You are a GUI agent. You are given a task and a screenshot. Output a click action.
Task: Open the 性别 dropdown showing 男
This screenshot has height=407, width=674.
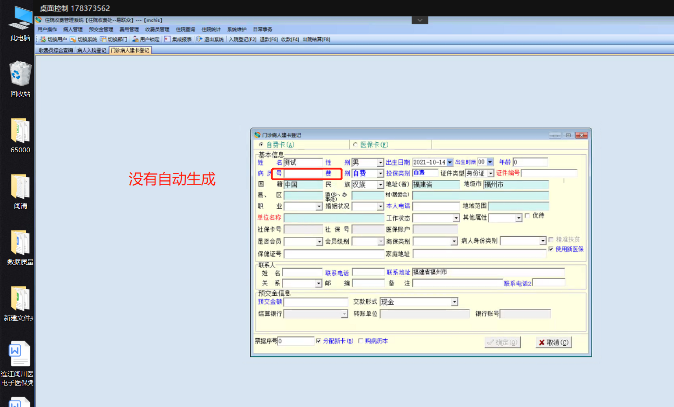pos(380,163)
